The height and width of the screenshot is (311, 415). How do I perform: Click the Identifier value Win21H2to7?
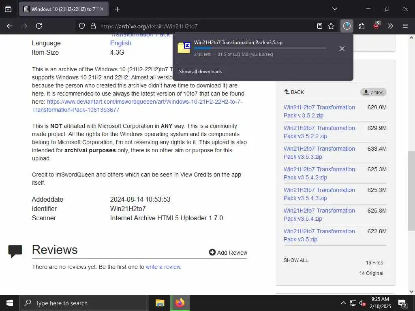tap(128, 209)
